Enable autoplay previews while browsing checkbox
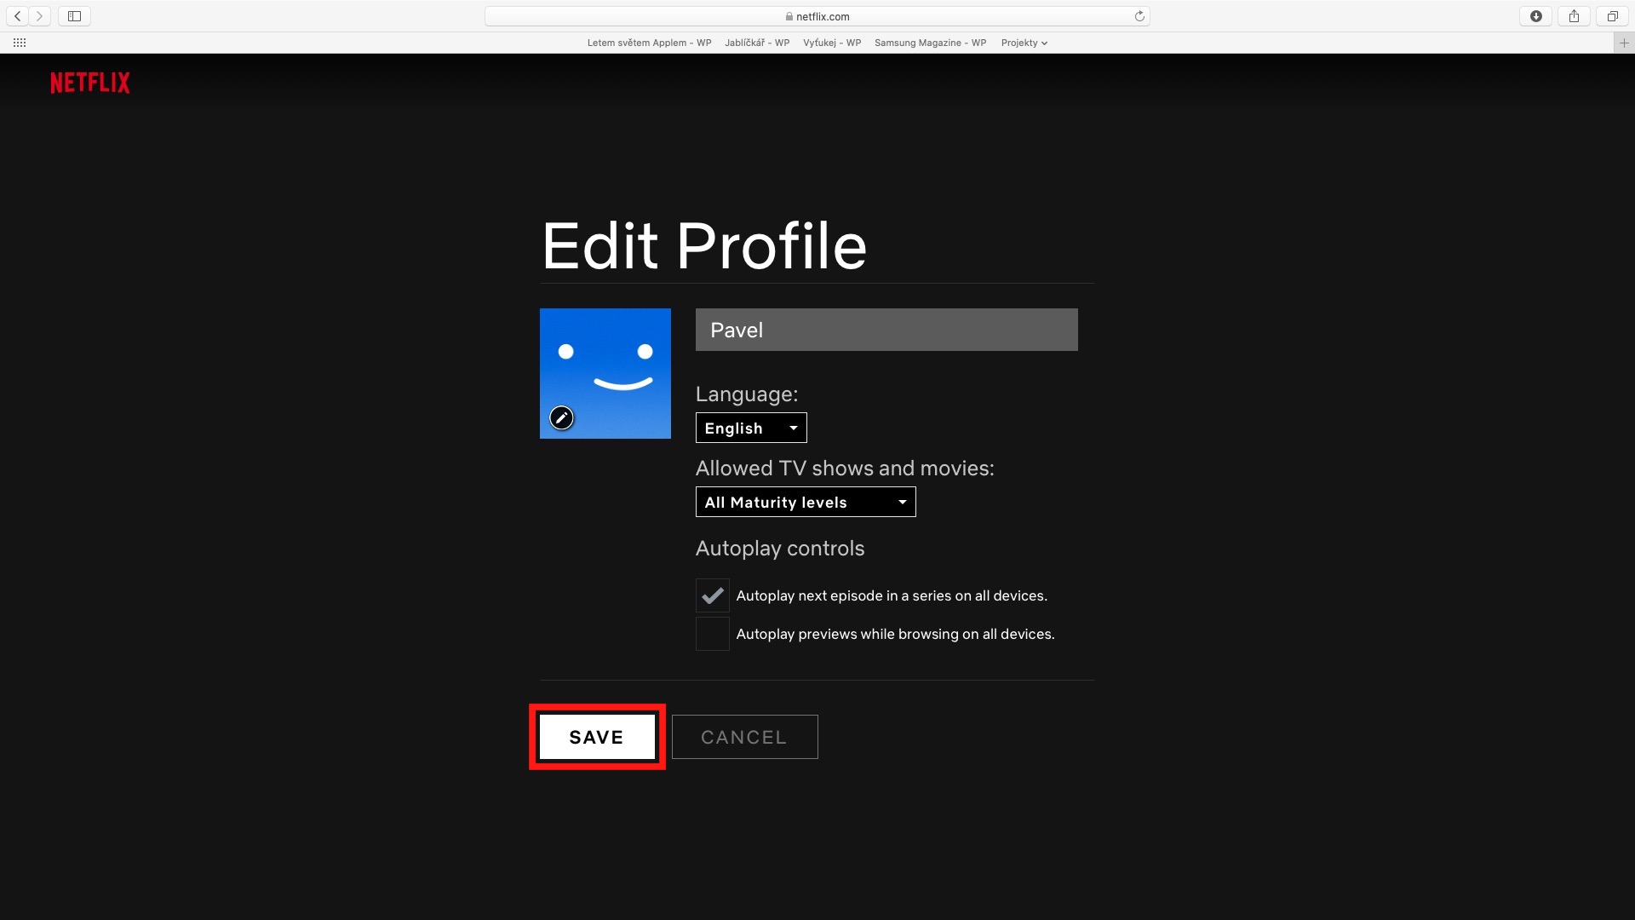The image size is (1635, 920). [712, 634]
